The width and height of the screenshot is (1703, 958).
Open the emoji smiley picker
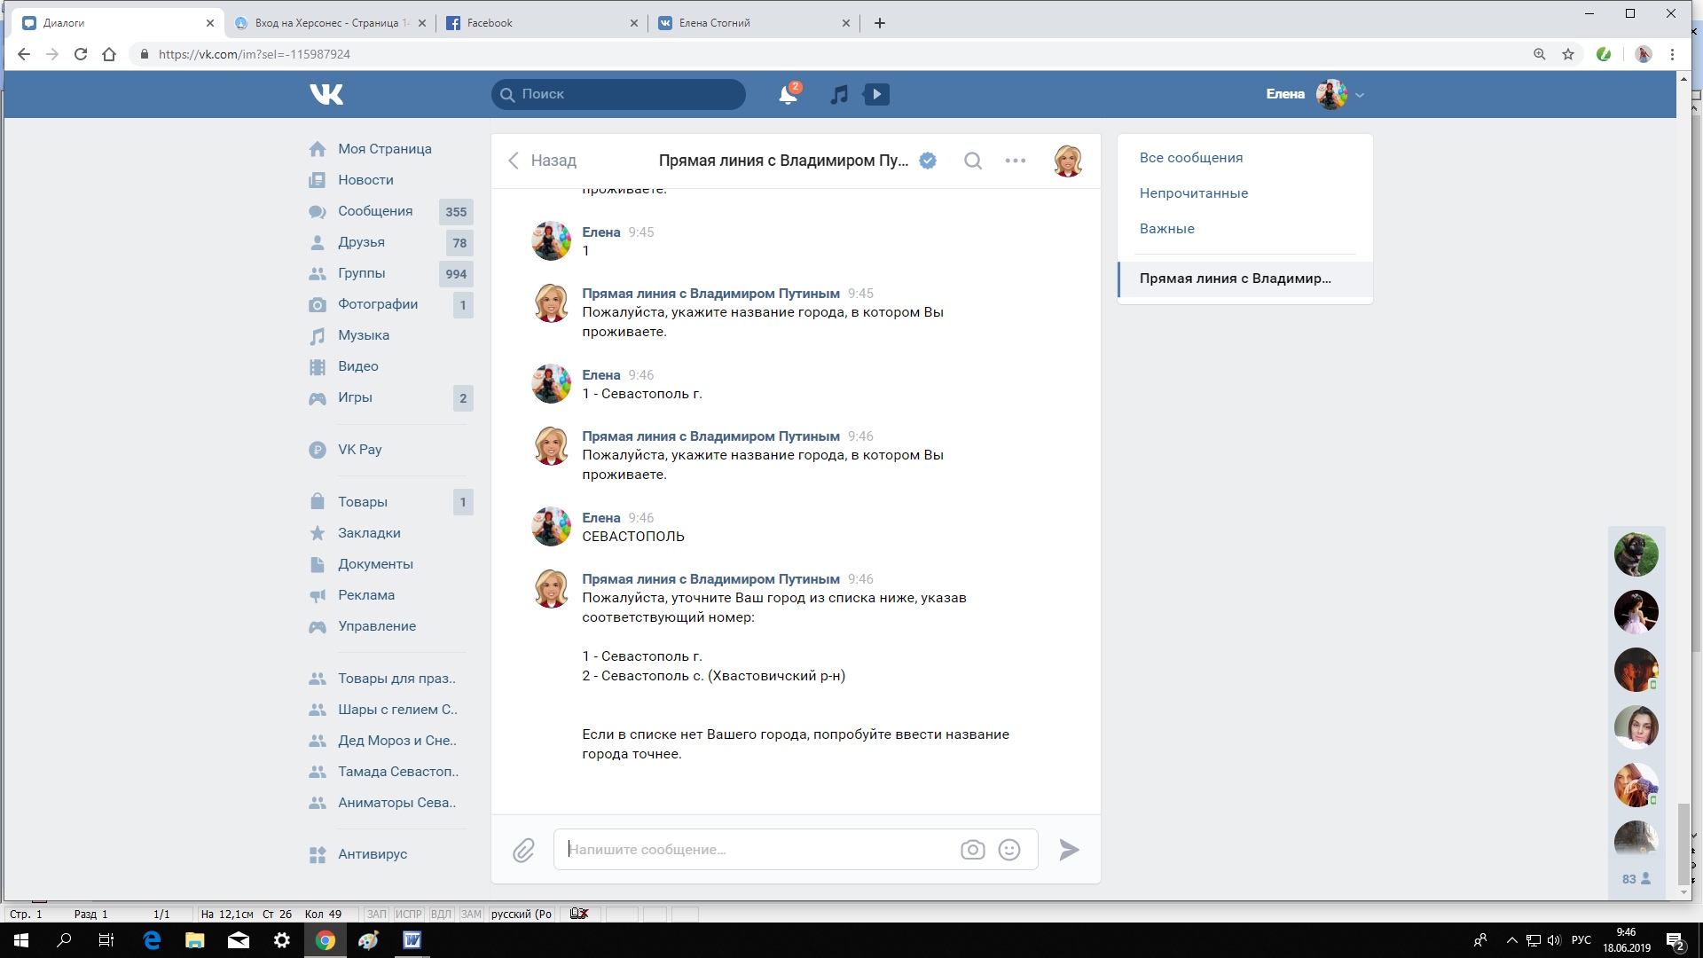coord(1008,850)
